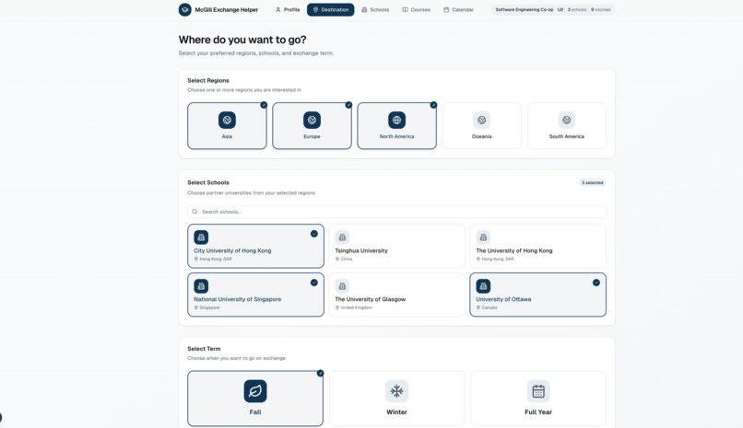Viewport: 743px width, 428px height.
Task: Click the North America globe icon
Action: point(396,121)
